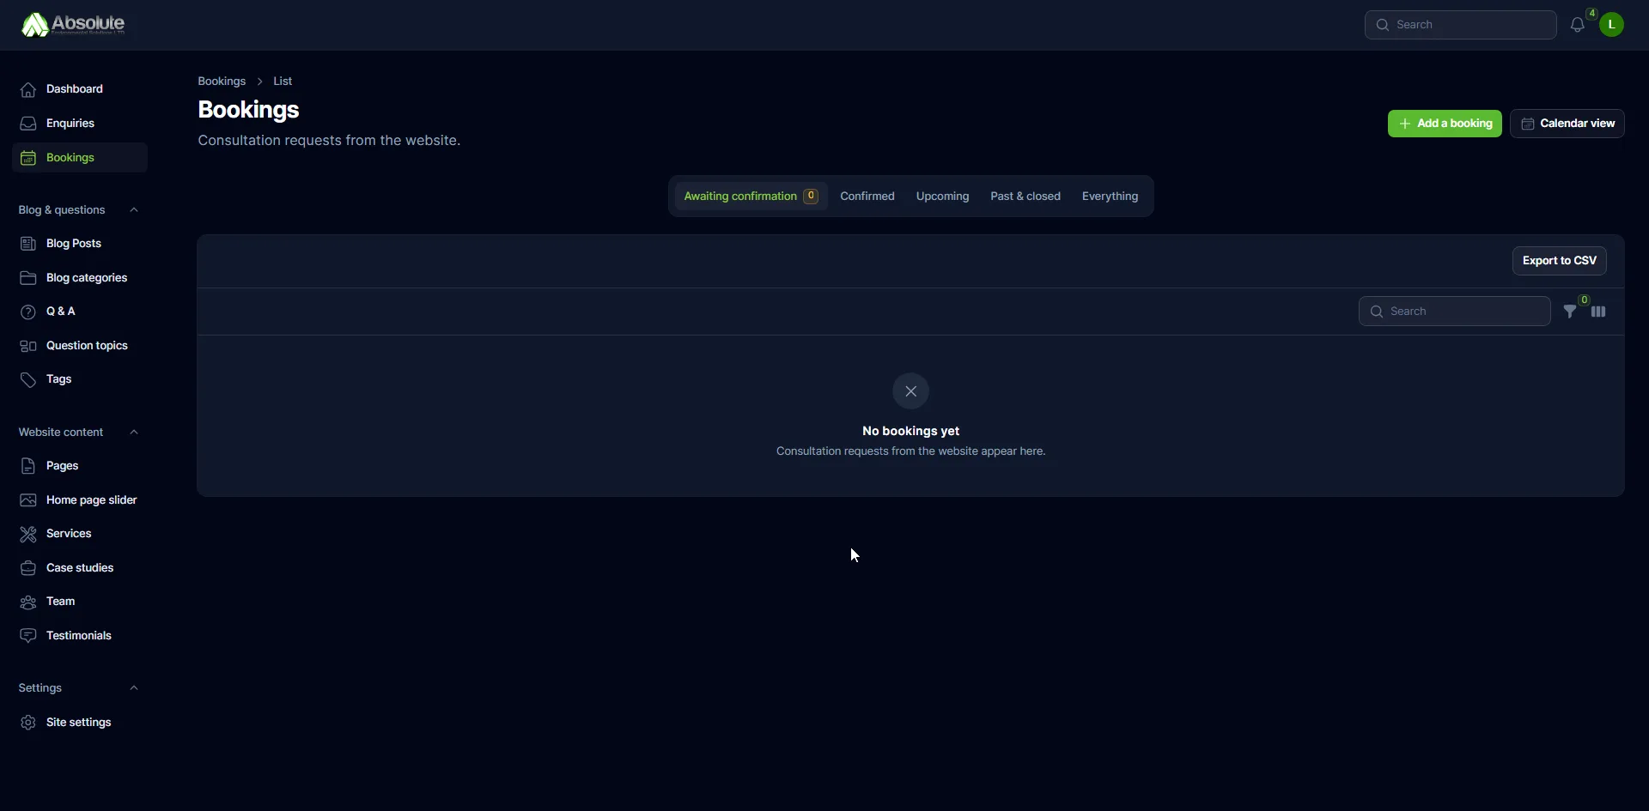Click the Services tools icon
Screen dimensions: 1649x811
28,534
